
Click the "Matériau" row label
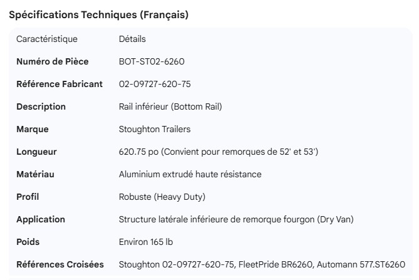point(35,174)
